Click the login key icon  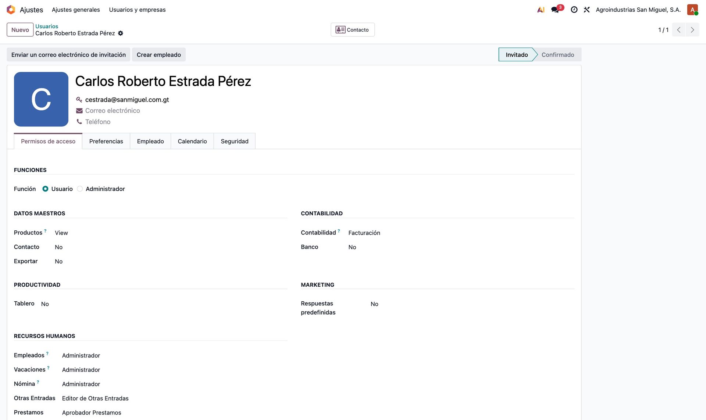click(x=79, y=100)
